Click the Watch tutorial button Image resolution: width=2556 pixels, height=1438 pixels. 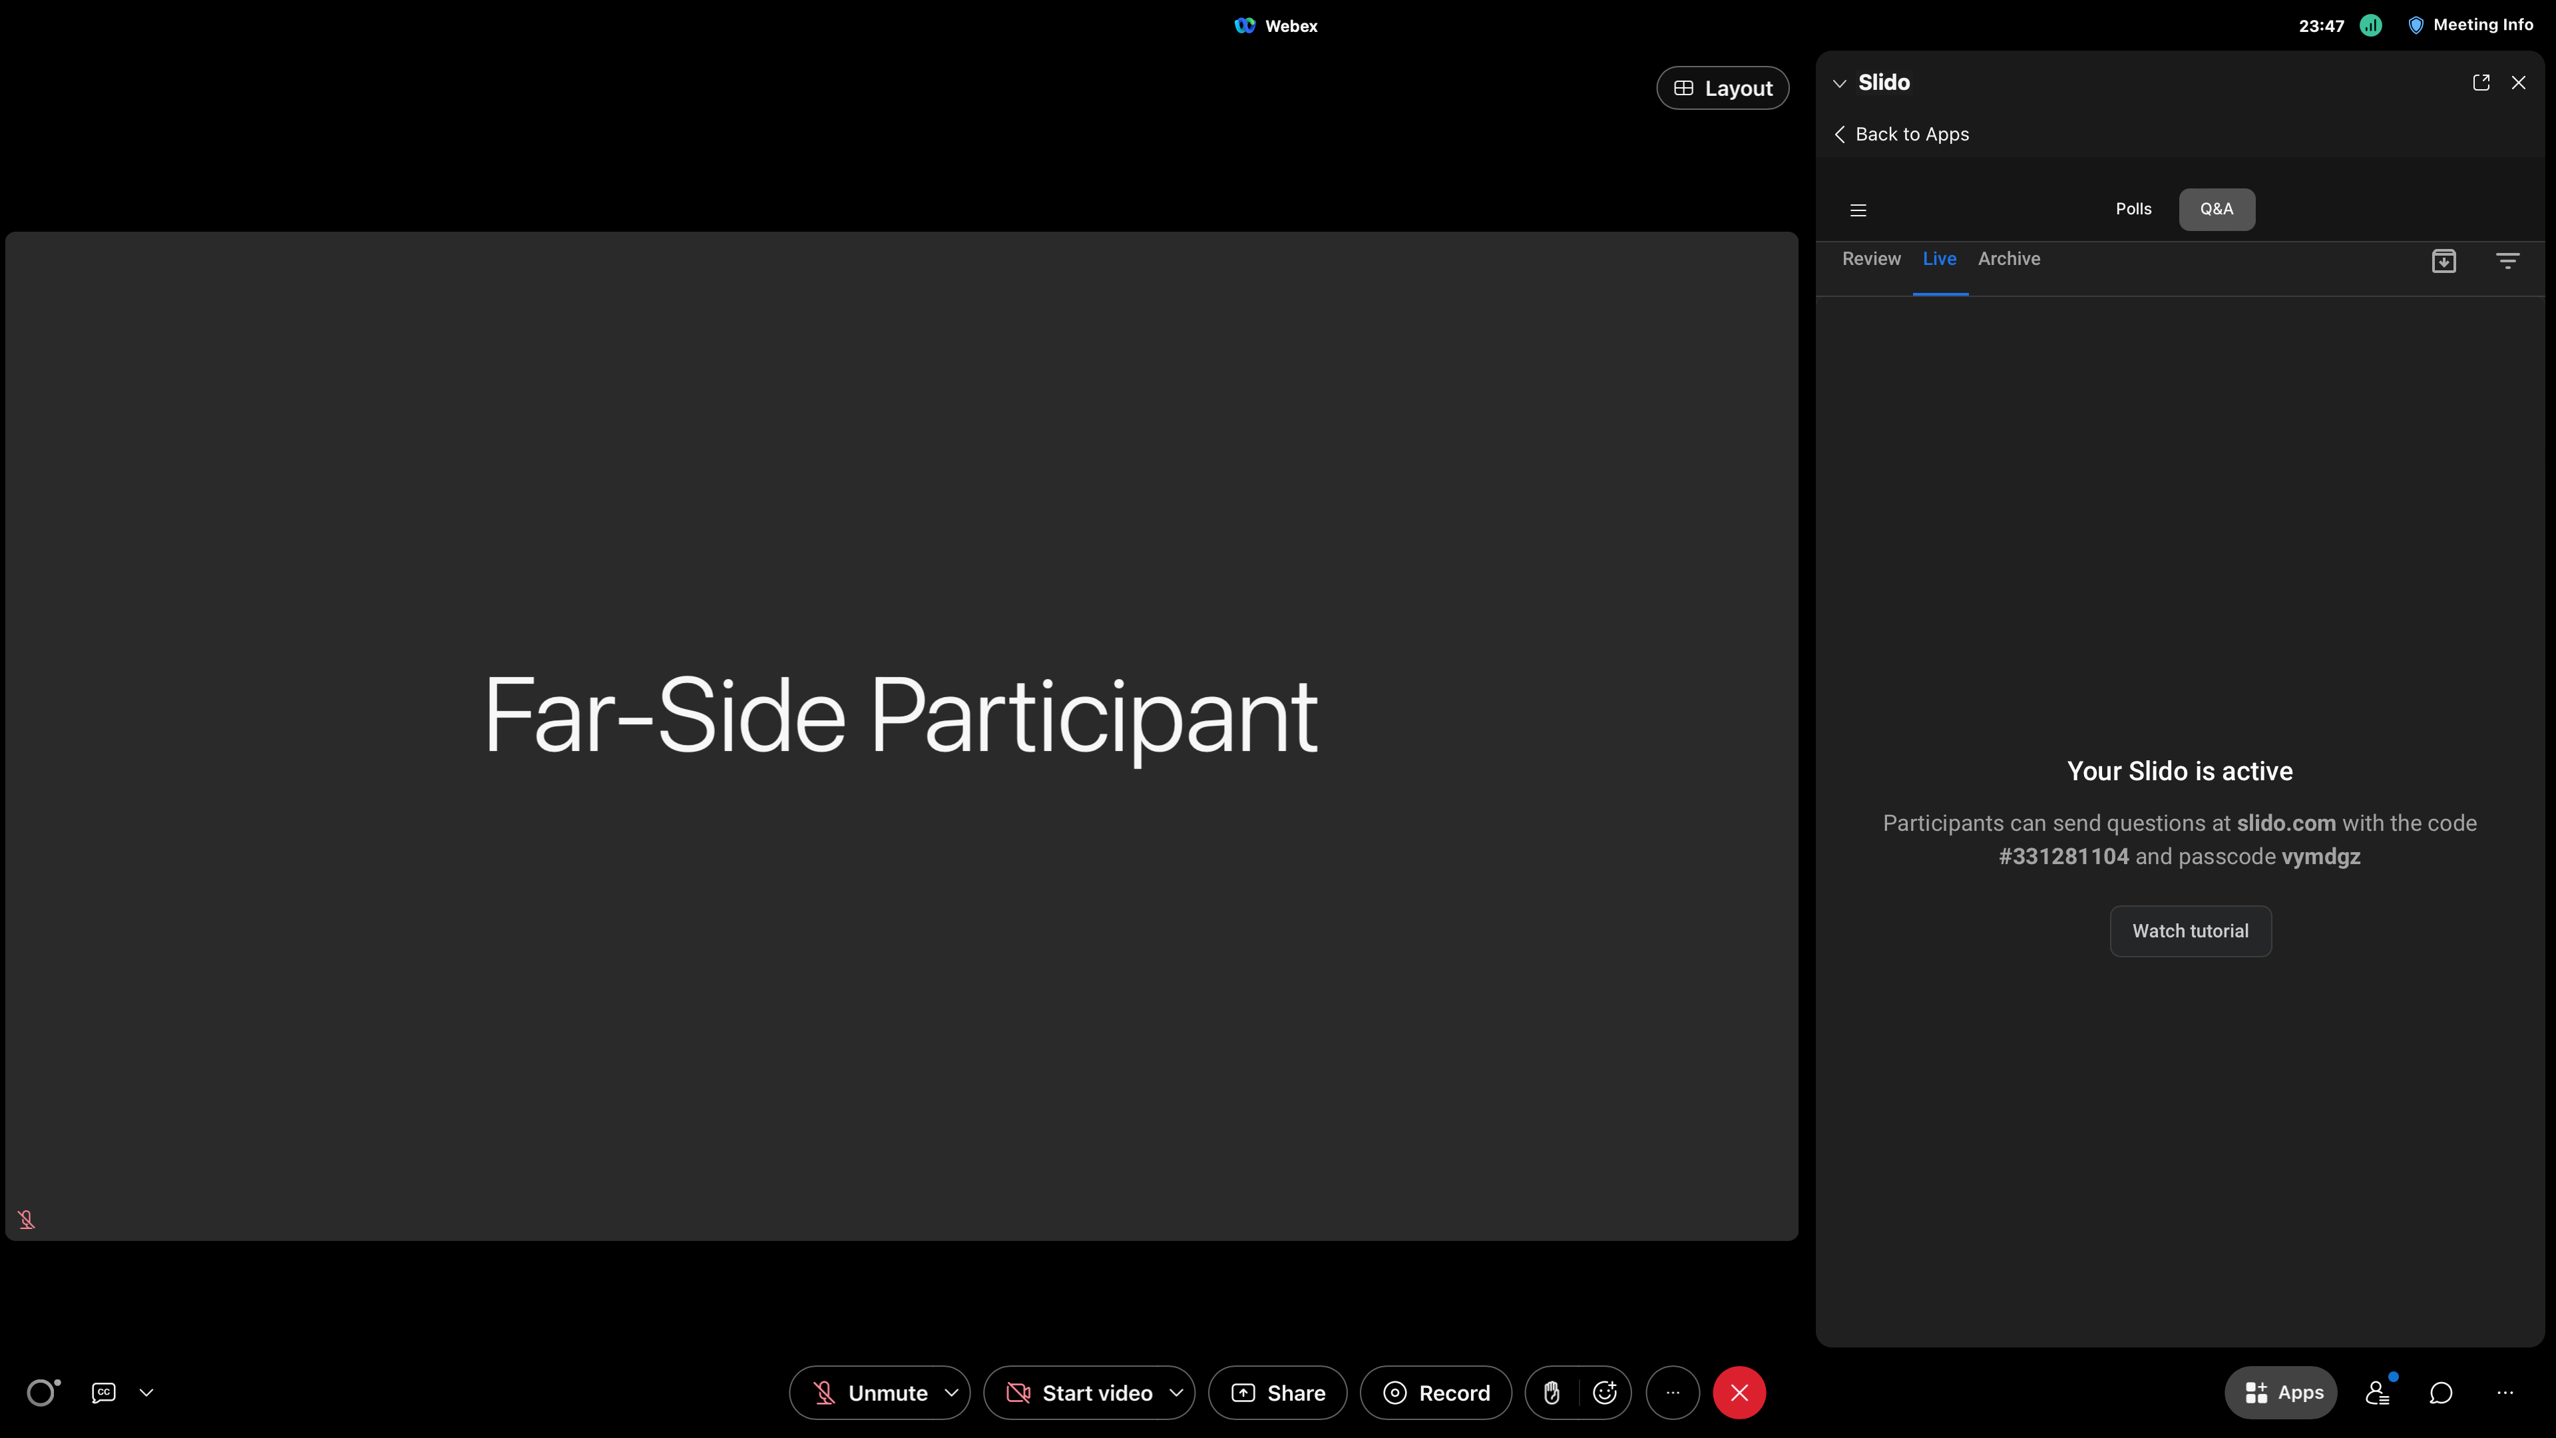(2190, 931)
